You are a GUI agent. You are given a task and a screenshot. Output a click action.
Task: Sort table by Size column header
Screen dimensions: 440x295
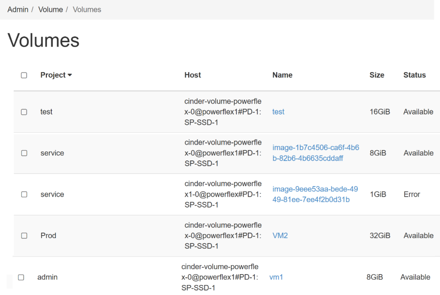[377, 75]
